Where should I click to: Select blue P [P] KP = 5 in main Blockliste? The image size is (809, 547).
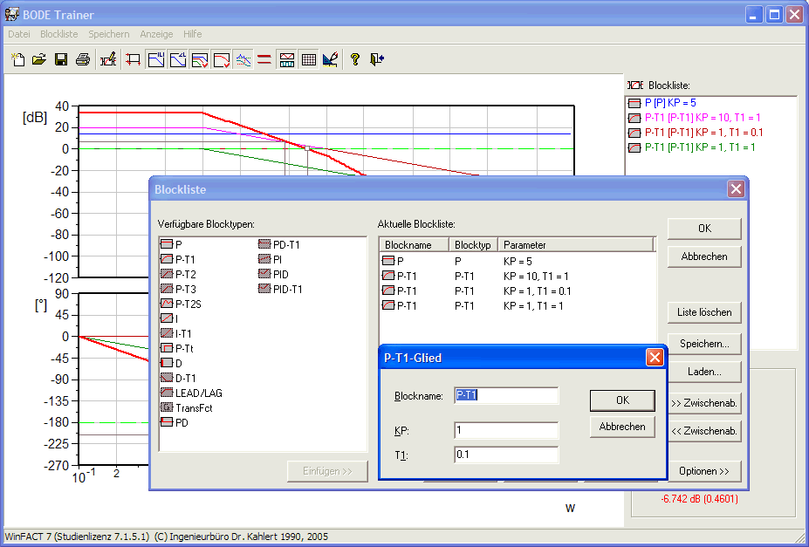click(662, 103)
